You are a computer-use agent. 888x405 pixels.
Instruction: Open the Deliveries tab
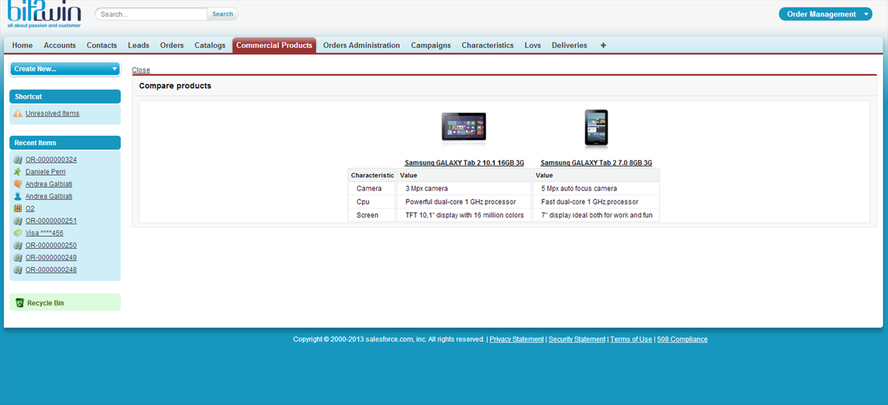coord(569,45)
